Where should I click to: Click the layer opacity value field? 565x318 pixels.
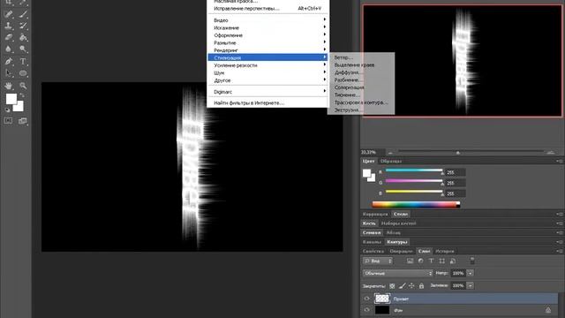(x=458, y=273)
